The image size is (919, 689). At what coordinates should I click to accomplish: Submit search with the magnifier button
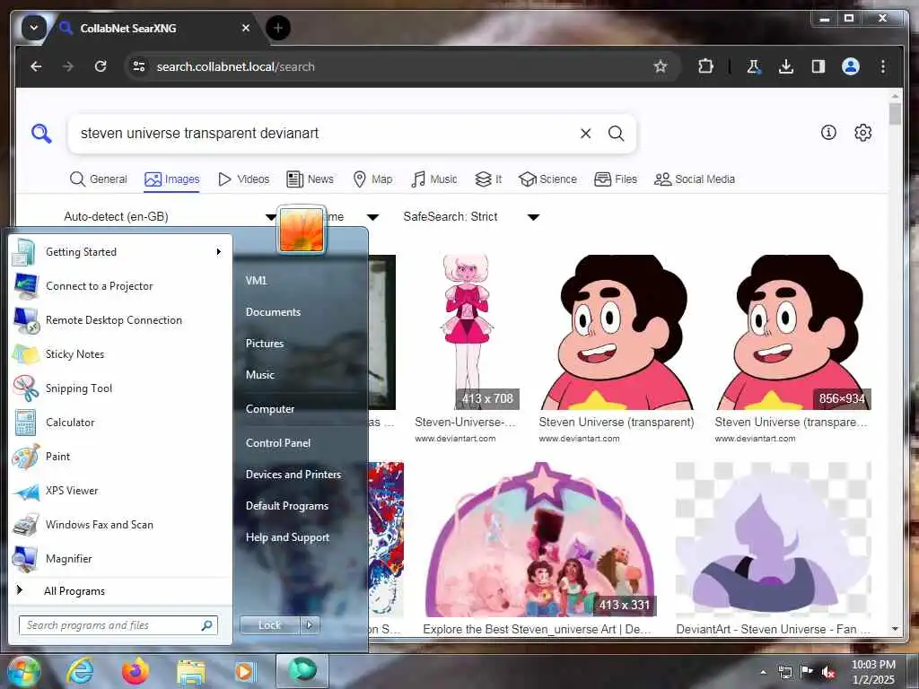(x=616, y=134)
